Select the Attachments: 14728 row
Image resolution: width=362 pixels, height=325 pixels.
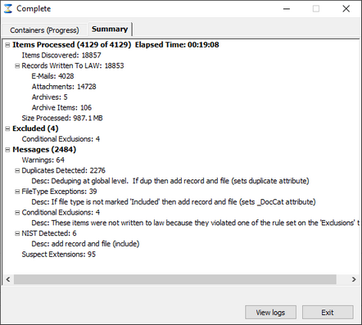[64, 87]
